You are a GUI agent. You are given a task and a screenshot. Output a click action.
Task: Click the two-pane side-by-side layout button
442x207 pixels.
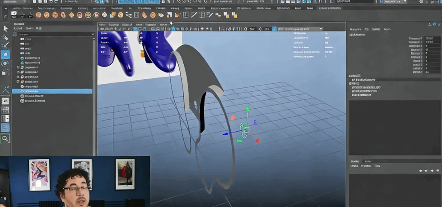(x=5, y=118)
